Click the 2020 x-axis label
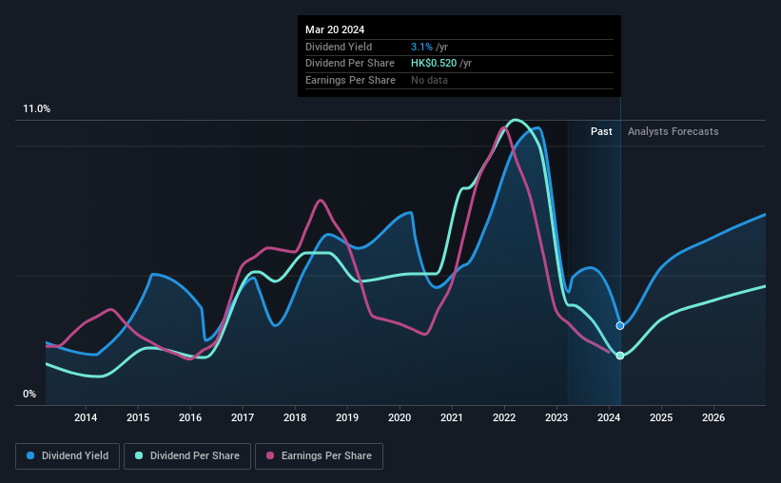The image size is (781, 483). point(400,417)
